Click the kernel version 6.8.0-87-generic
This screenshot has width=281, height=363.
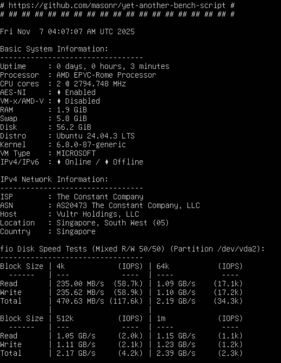[91, 145]
